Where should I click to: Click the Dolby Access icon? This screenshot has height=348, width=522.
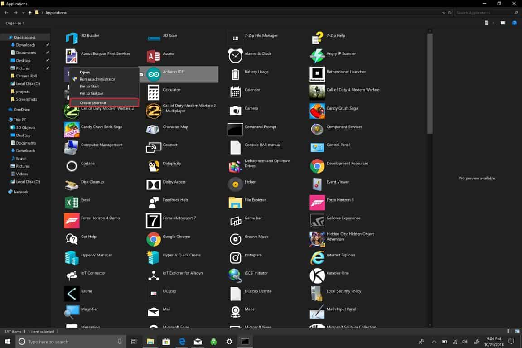154,184
